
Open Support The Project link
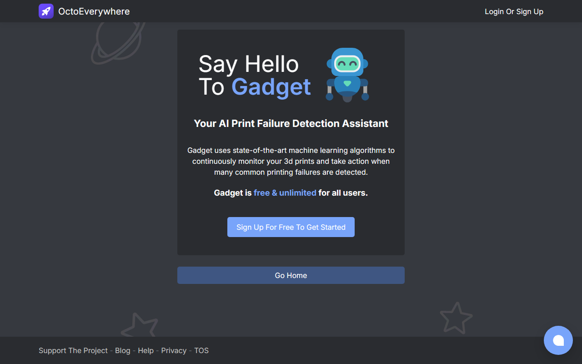pyautogui.click(x=73, y=350)
